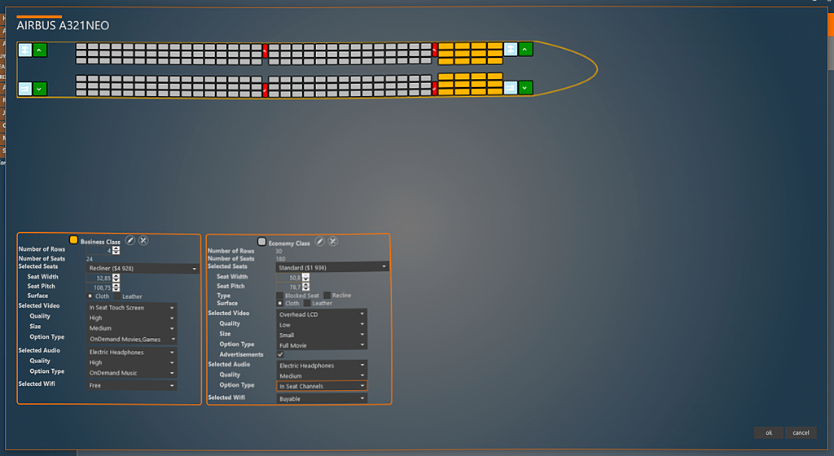Click the front lower light-blue facility icon
The image size is (834, 456).
511,88
